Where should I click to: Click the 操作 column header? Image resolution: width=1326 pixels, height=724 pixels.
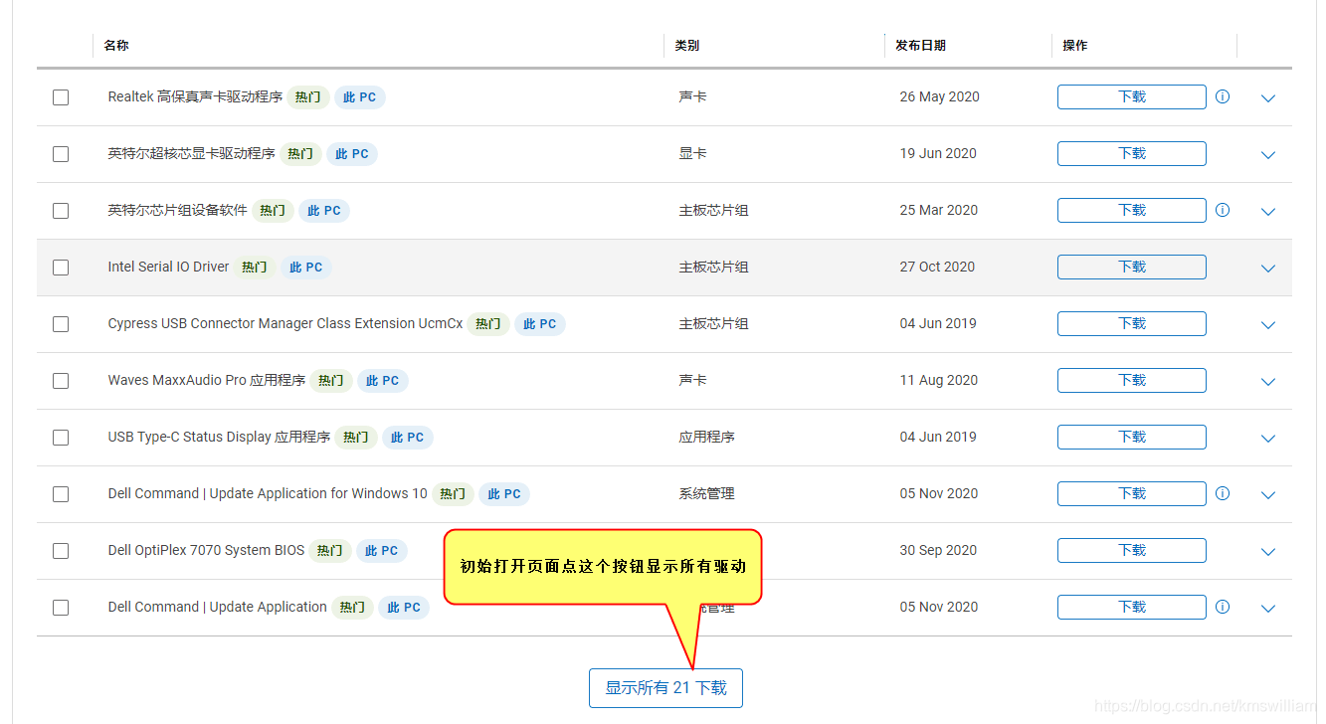(x=1074, y=46)
